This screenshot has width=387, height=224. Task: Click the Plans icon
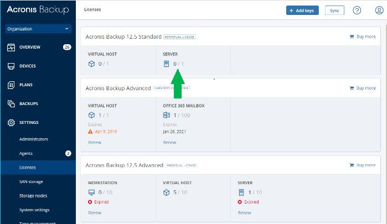(11, 85)
